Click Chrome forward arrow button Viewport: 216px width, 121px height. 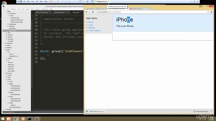[x=90, y=12]
